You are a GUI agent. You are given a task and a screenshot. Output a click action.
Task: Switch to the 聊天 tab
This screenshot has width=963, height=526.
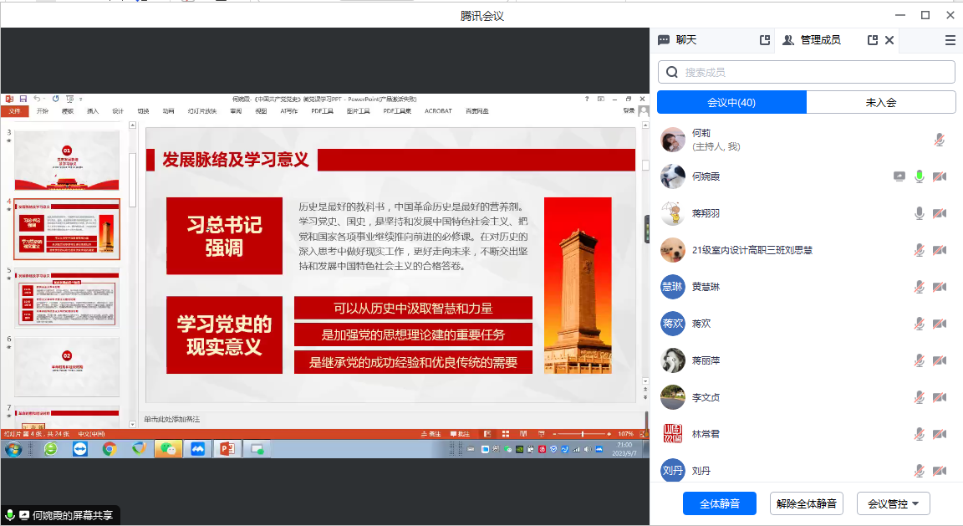685,40
